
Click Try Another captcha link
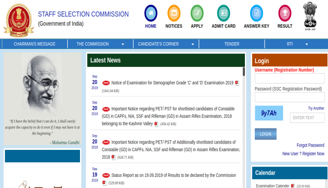pos(316,108)
